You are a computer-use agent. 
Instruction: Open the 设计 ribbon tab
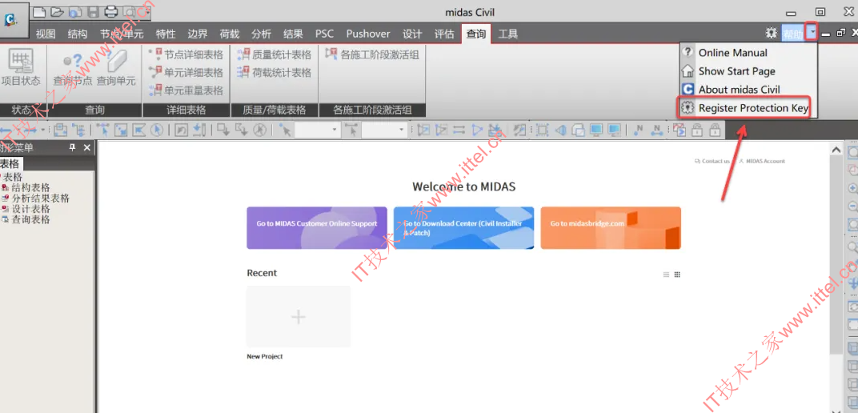[412, 34]
